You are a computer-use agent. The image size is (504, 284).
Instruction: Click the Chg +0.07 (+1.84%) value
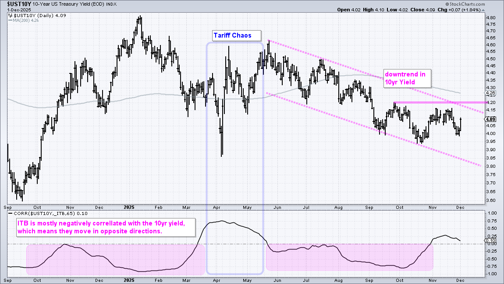click(x=459, y=10)
